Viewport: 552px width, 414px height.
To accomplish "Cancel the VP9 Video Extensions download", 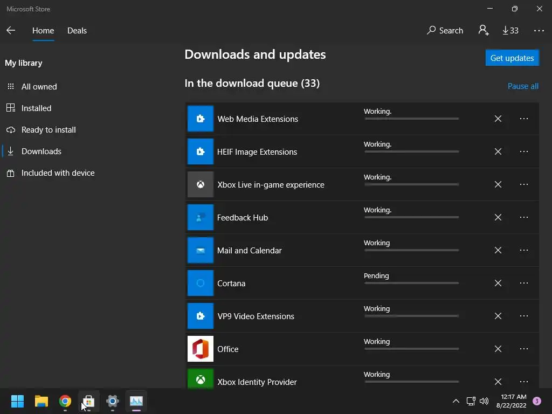I will click(498, 316).
